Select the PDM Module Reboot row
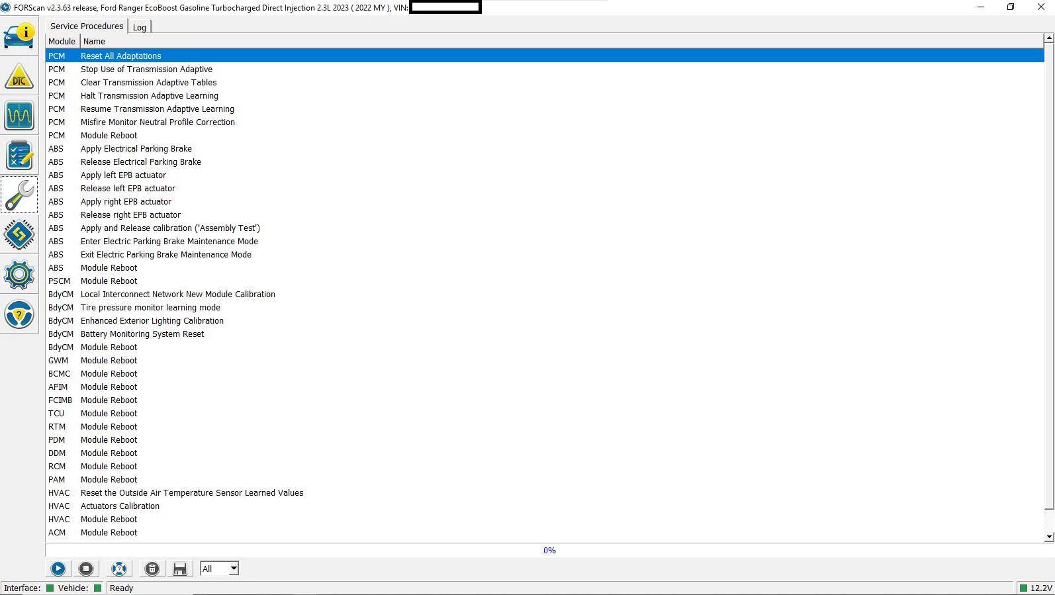Viewport: 1055px width, 595px height. (545, 439)
